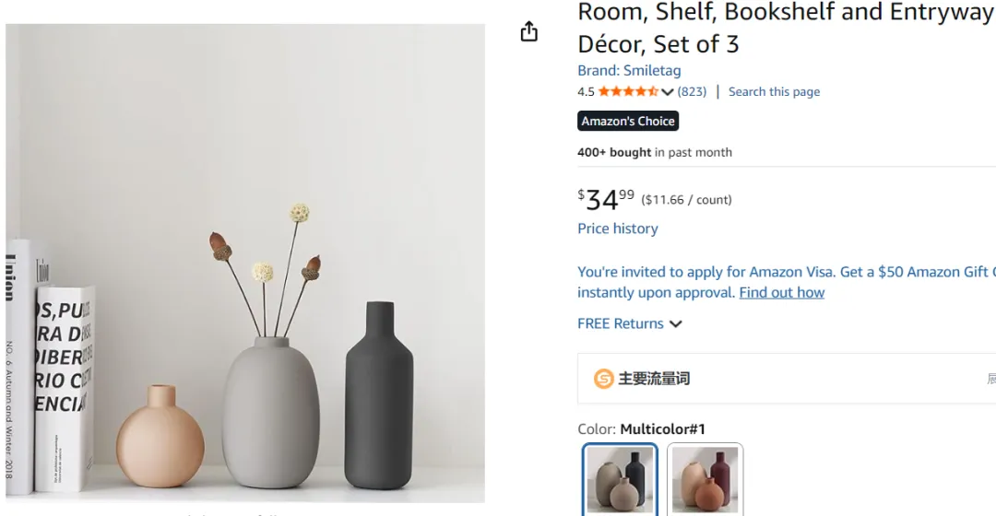Viewport: 996px width, 516px height.
Task: Click the Find out how link
Action: [x=781, y=292]
